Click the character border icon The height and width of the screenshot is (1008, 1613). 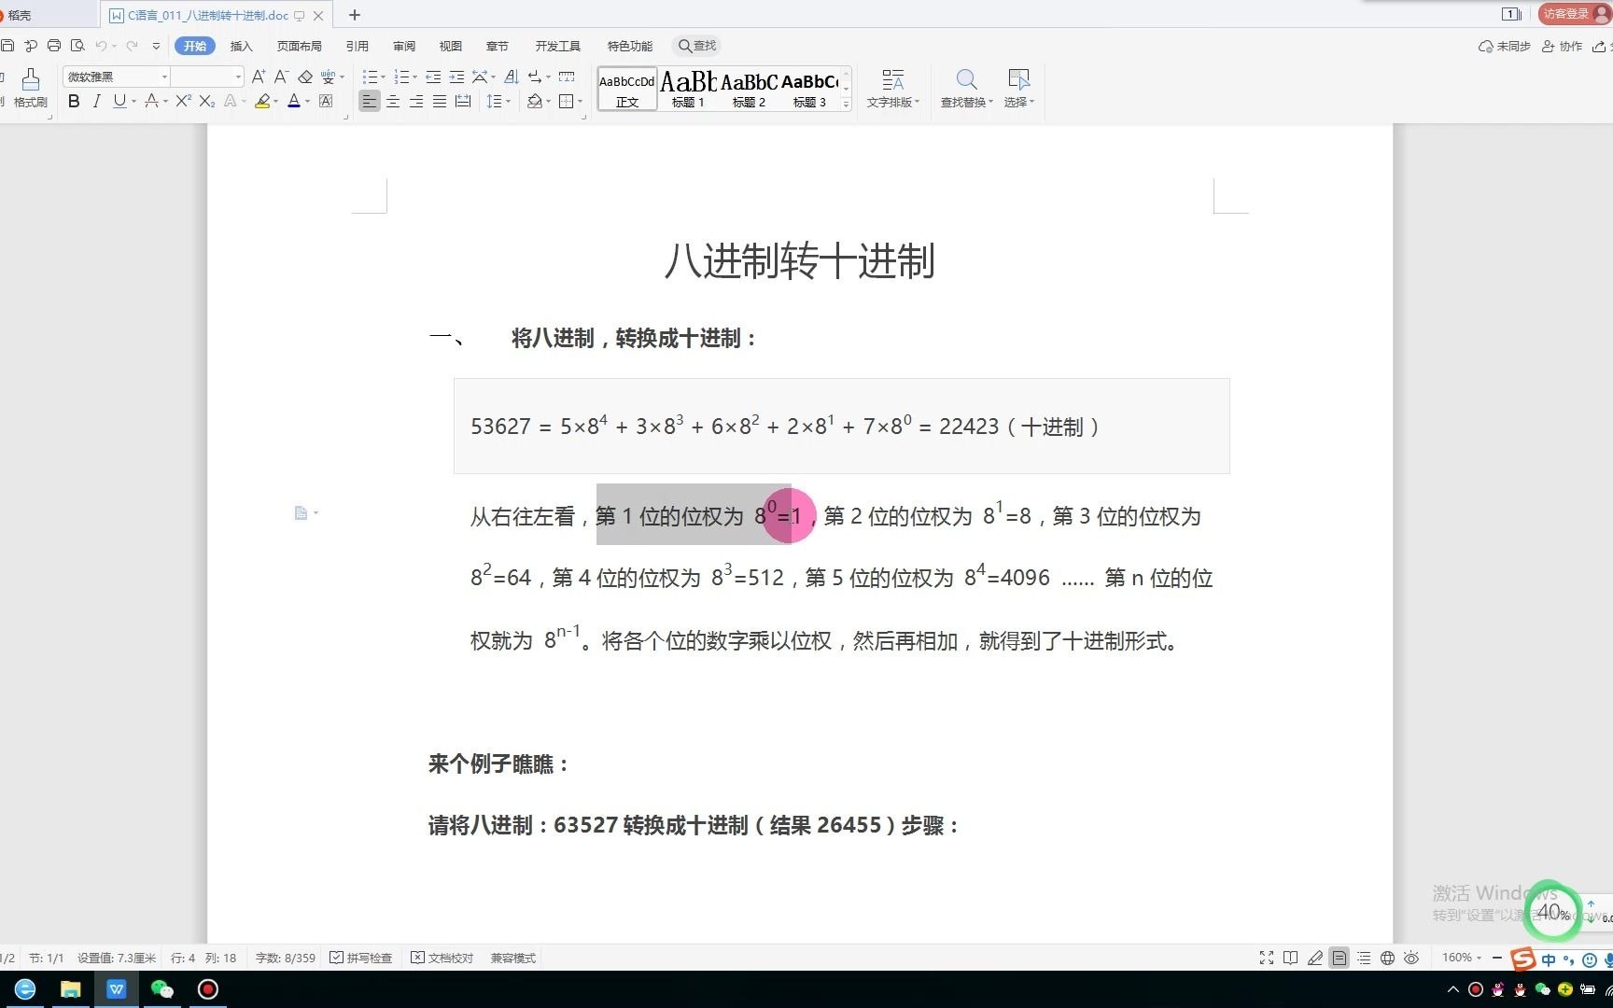pyautogui.click(x=326, y=102)
